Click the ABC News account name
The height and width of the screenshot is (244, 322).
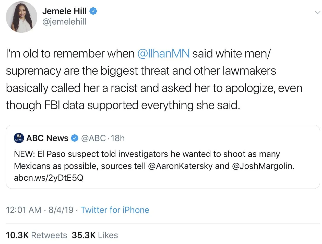coord(47,138)
